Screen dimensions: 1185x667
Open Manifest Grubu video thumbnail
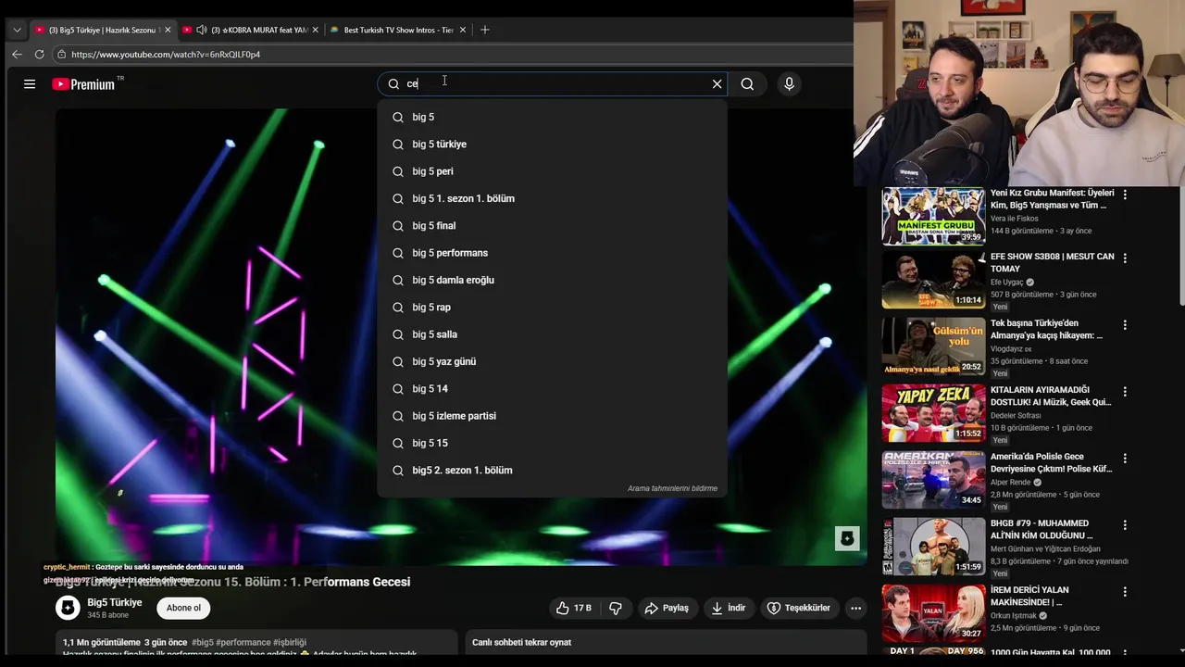[933, 216]
